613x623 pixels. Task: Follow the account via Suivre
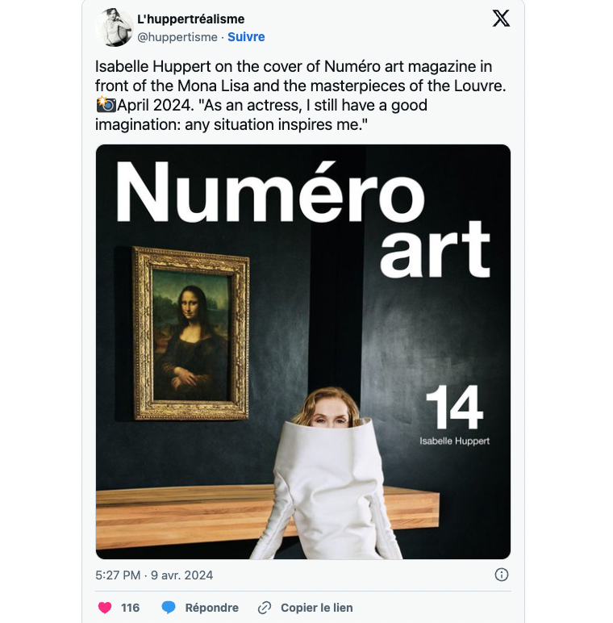click(x=246, y=37)
